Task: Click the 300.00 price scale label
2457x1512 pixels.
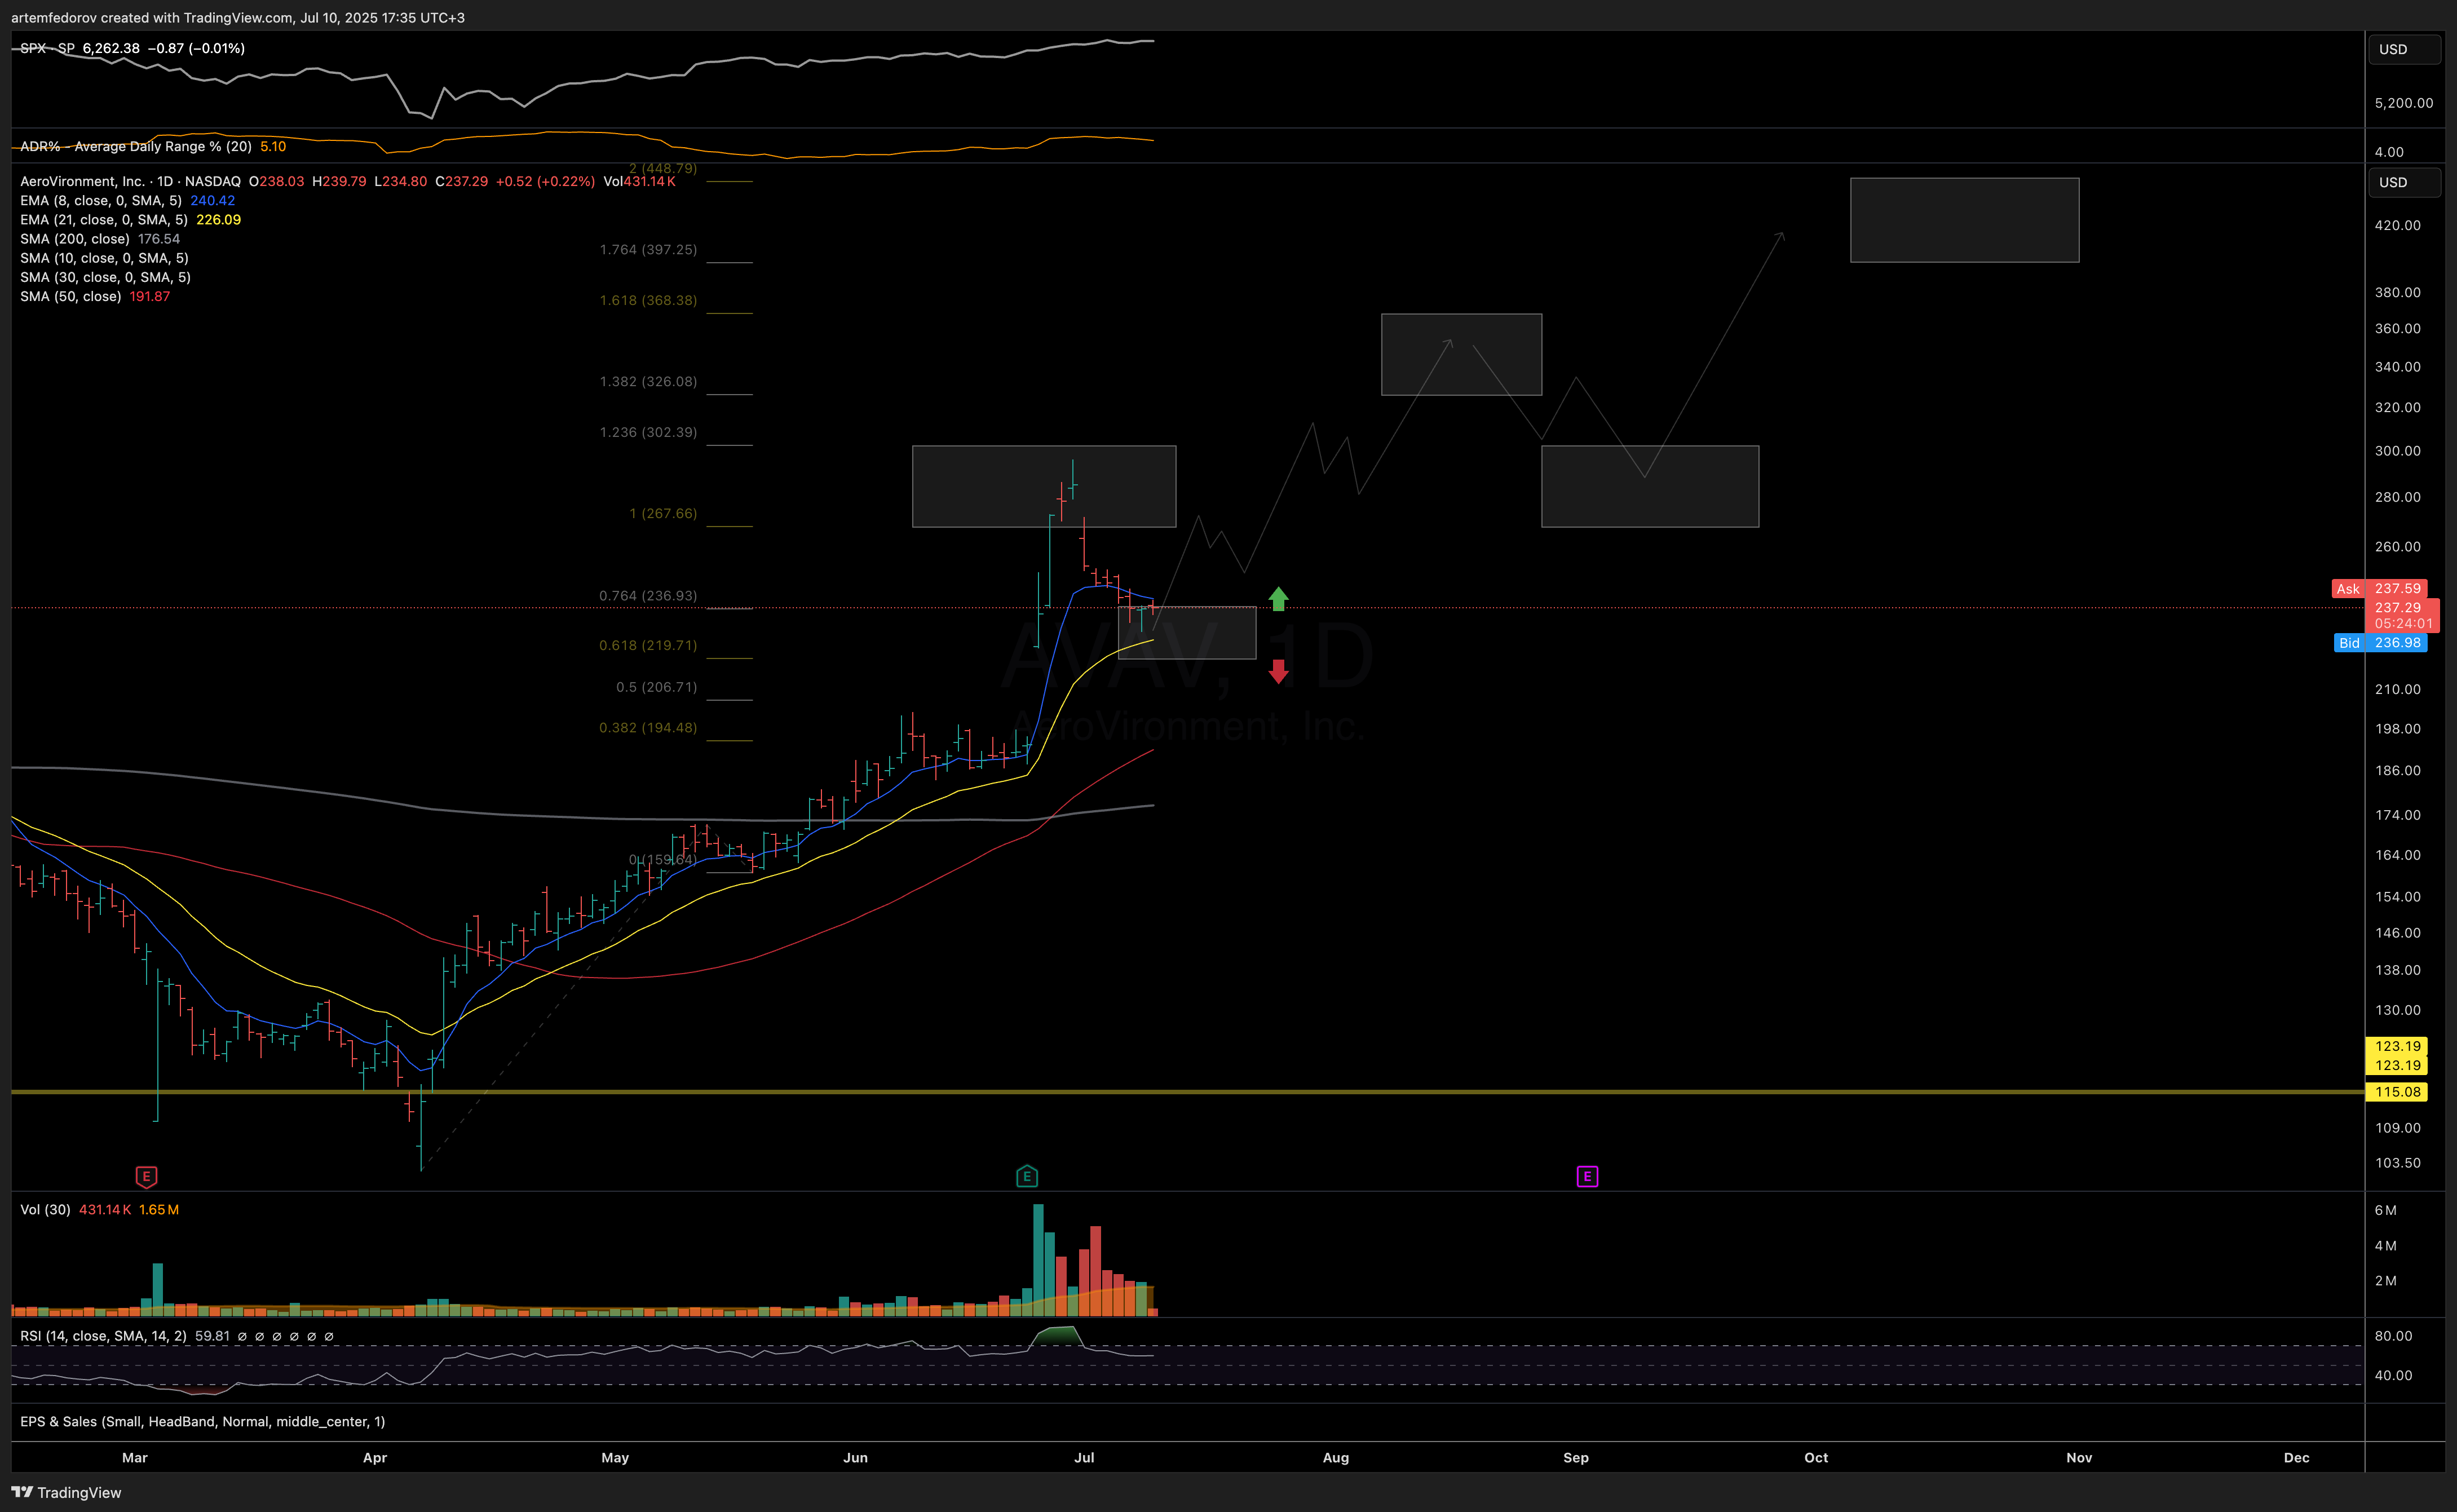Action: [x=2398, y=451]
